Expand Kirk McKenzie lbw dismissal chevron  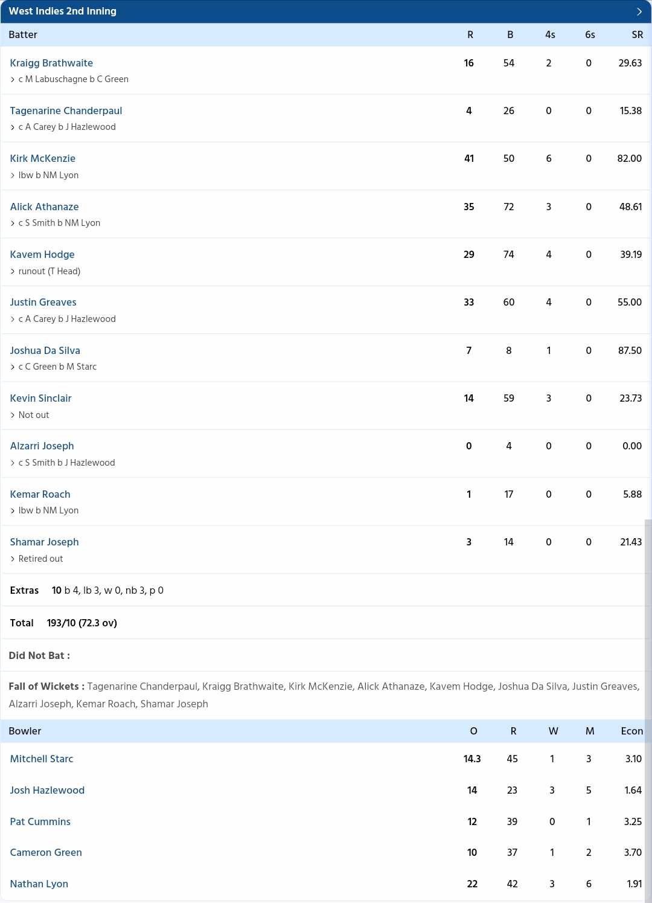point(13,176)
